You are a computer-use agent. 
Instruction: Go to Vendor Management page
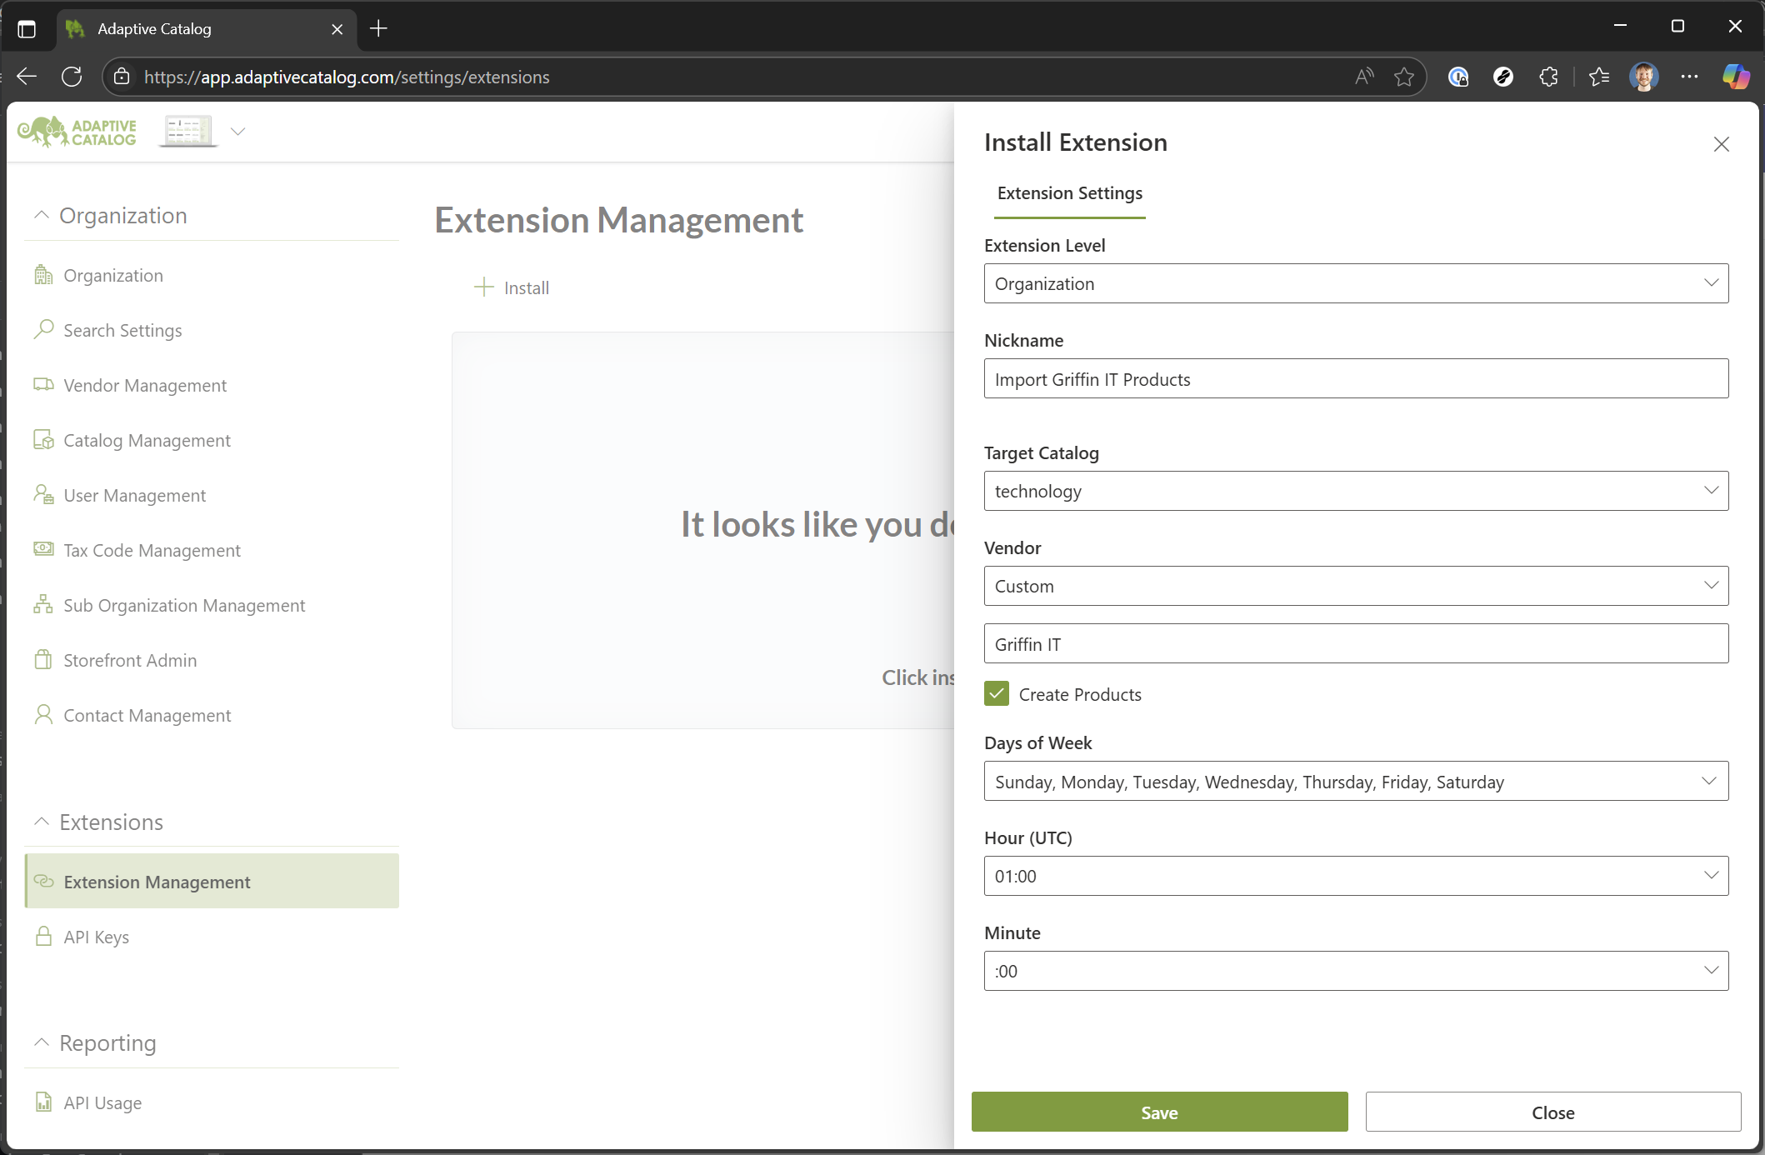145,385
